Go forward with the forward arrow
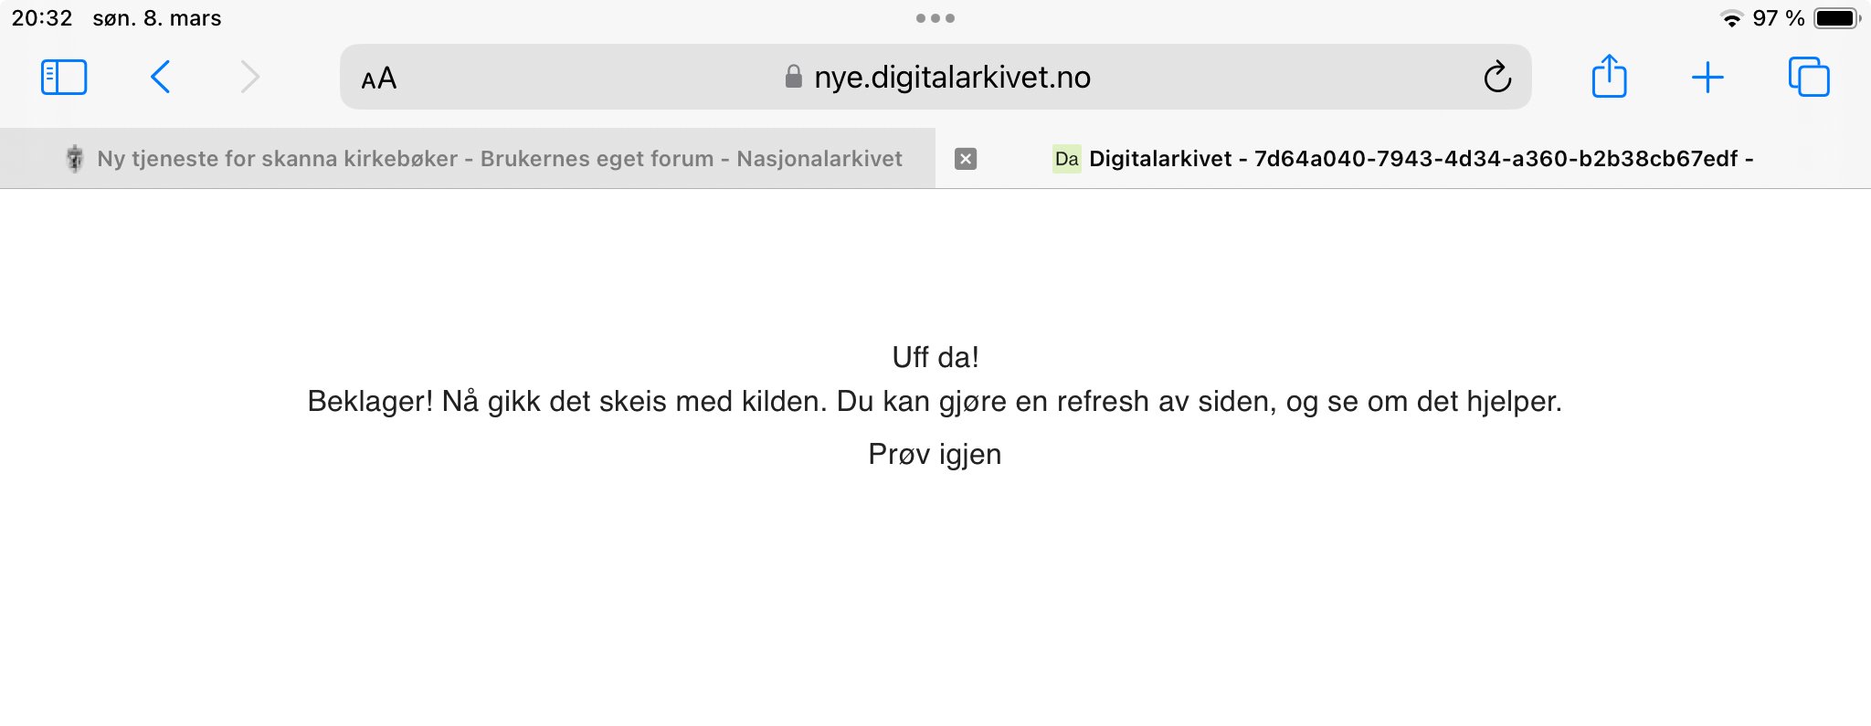Image resolution: width=1871 pixels, height=726 pixels. click(x=249, y=78)
